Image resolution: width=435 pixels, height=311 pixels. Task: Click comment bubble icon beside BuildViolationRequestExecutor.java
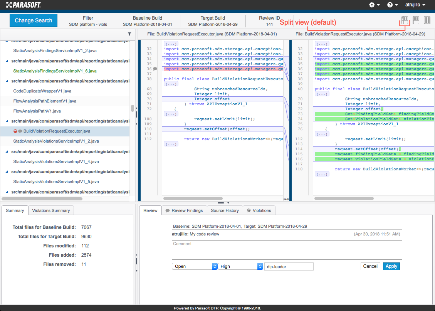(x=20, y=131)
